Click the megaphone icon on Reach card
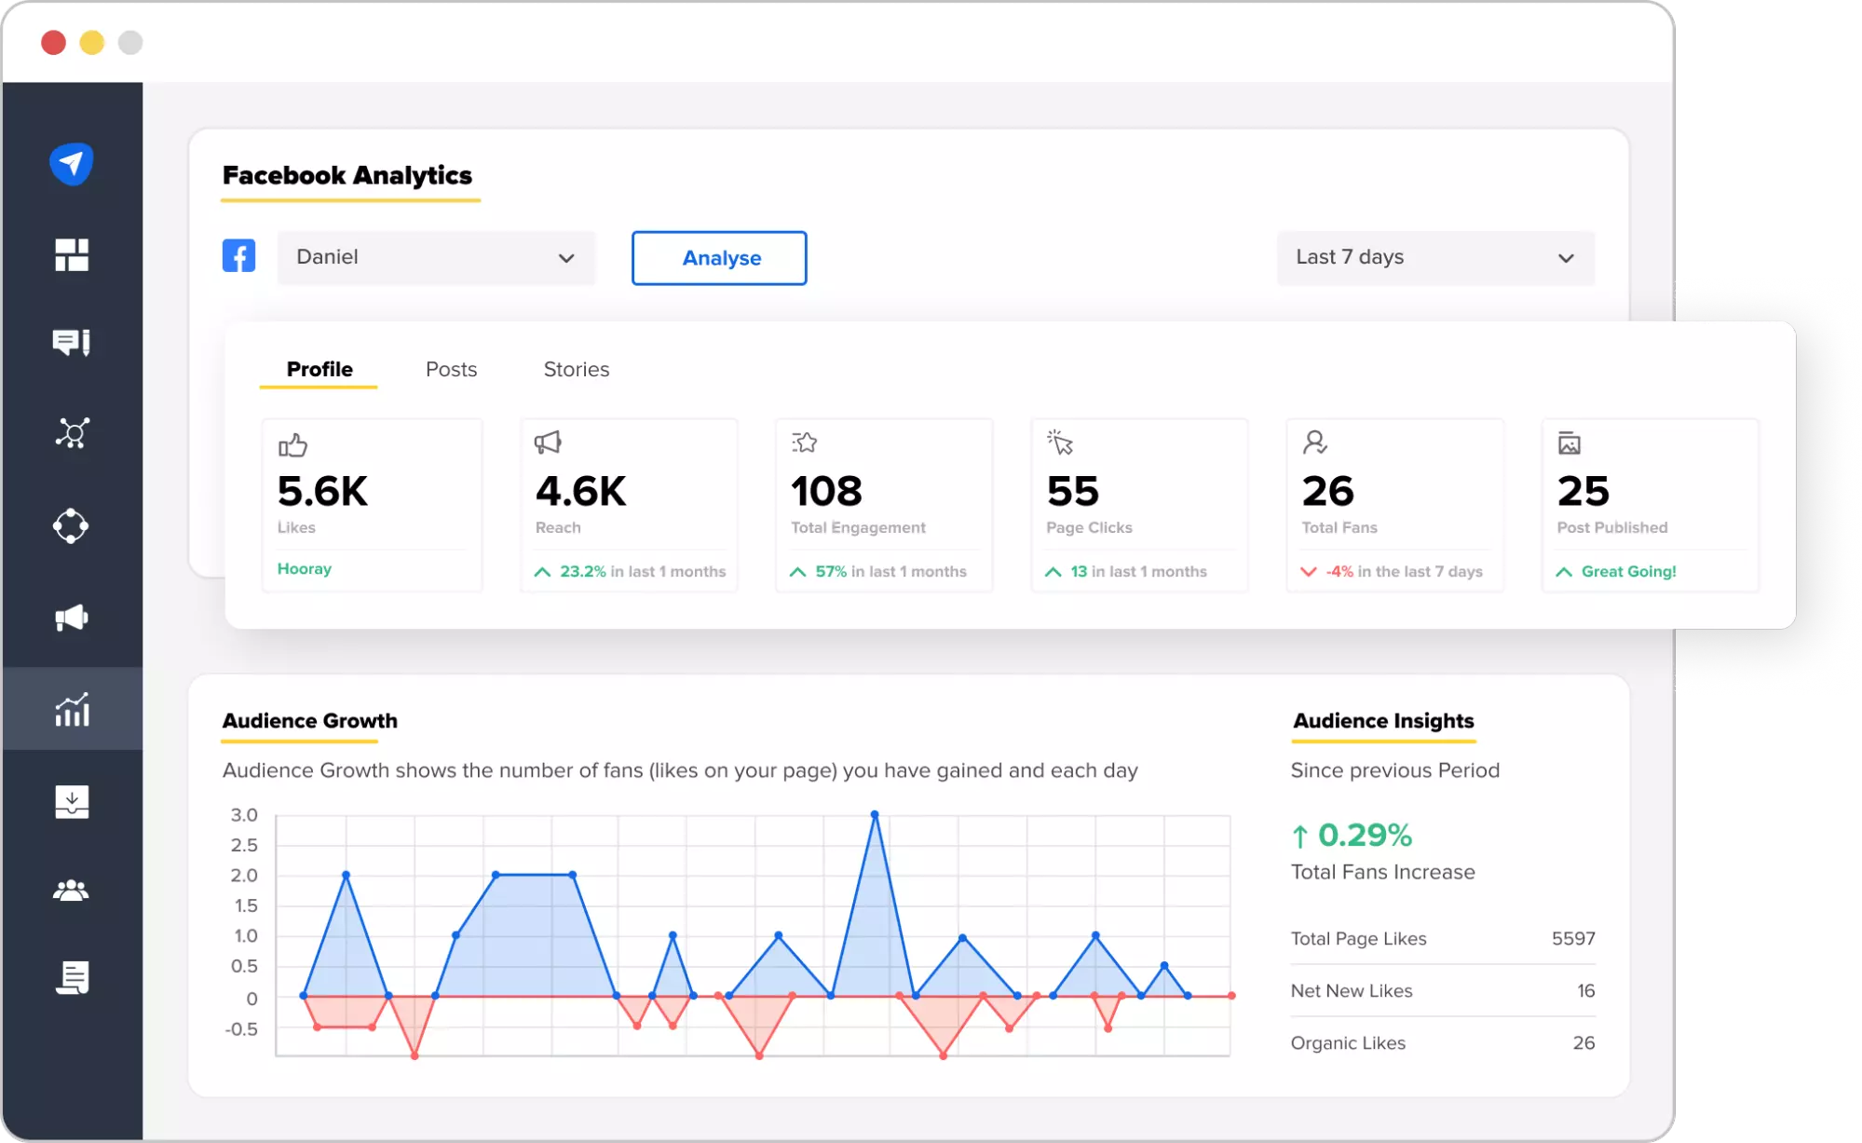1862x1143 pixels. (x=549, y=442)
